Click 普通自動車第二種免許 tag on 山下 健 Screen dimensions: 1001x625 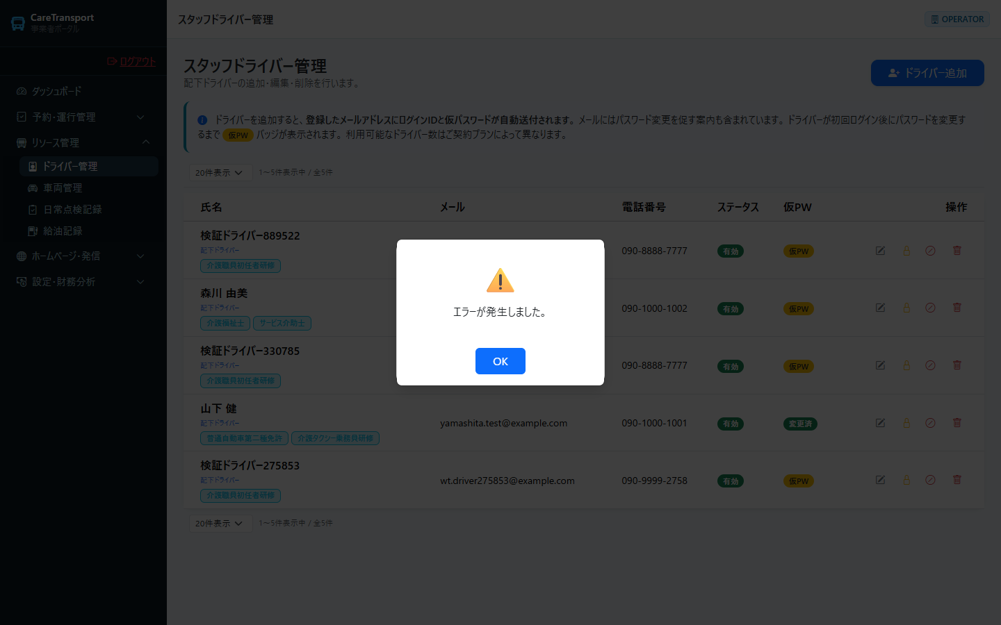[x=244, y=438]
